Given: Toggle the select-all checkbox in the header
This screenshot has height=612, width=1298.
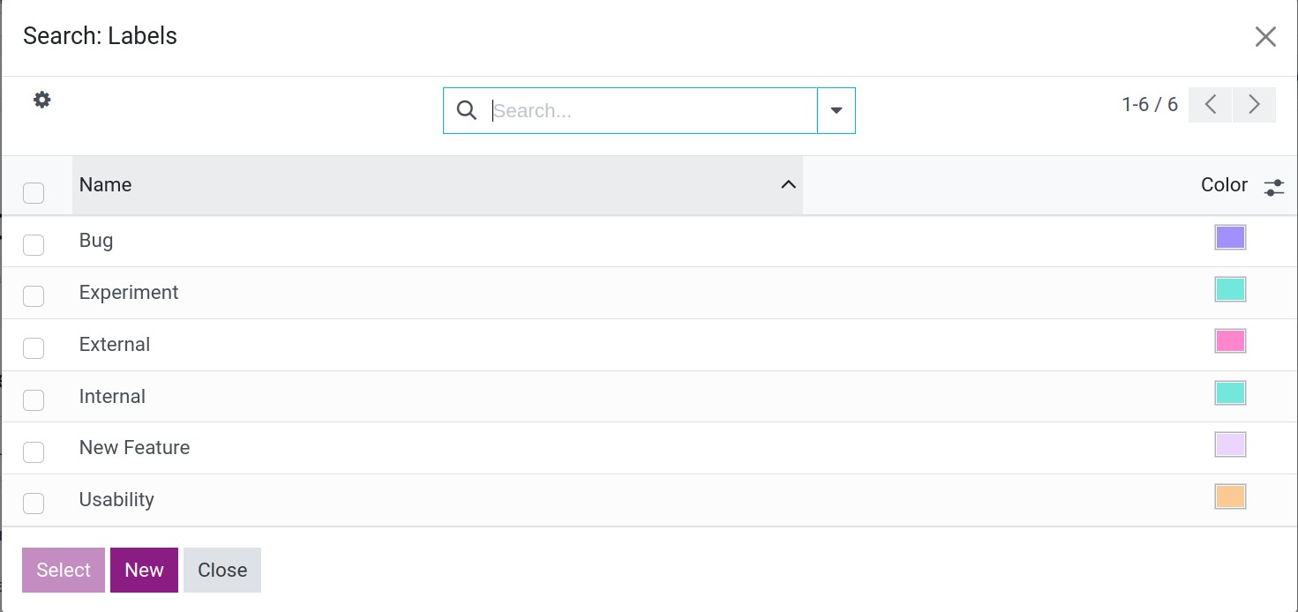Looking at the screenshot, I should pos(33,194).
